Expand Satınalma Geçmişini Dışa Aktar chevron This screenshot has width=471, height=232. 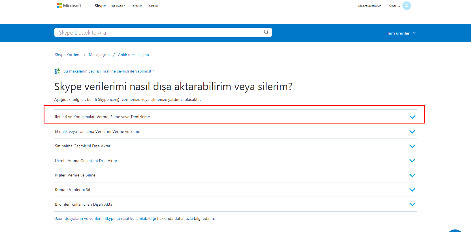click(x=412, y=146)
